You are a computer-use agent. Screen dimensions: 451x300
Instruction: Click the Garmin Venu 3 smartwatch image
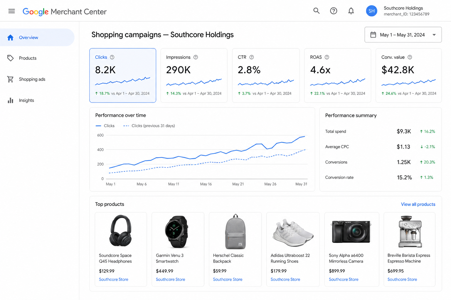[177, 232]
